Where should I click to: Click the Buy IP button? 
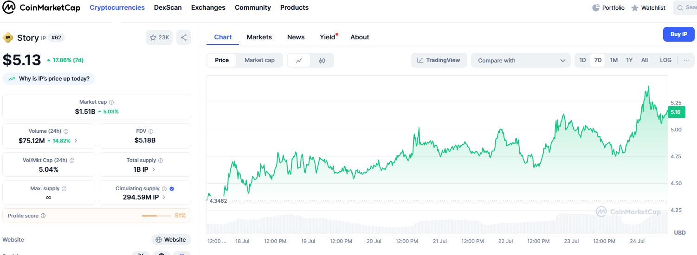[678, 34]
